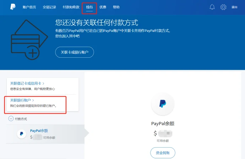Click heading 您还没有关联任何付款方式

coord(97,23)
